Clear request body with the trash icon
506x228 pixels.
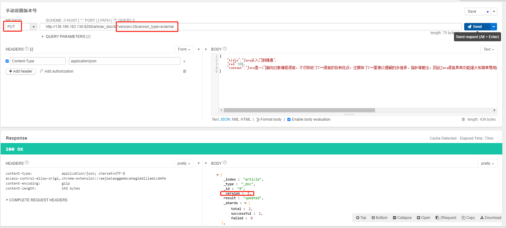463,119
